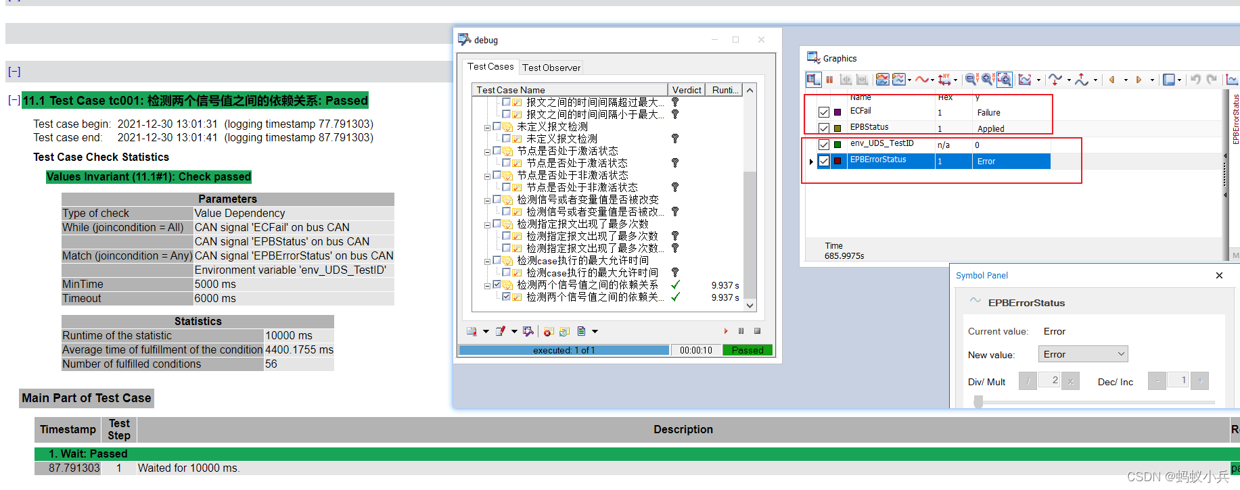1240x490 pixels.
Task: Collapse the 节点是否处于激活状态 tree node
Action: (x=487, y=151)
